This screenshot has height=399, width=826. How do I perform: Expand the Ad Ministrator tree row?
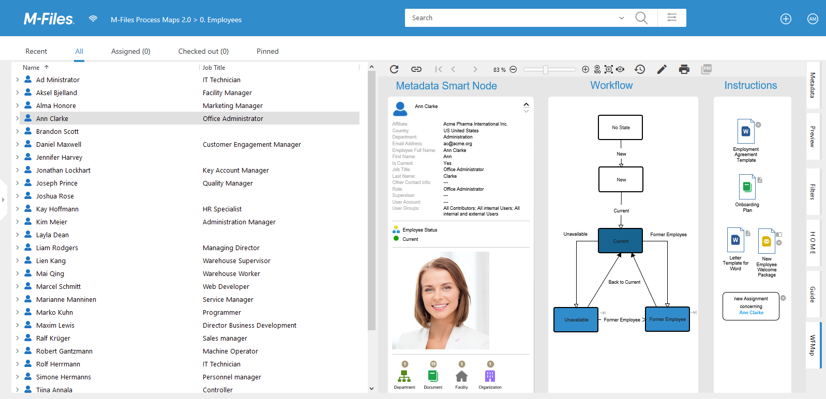click(x=17, y=80)
